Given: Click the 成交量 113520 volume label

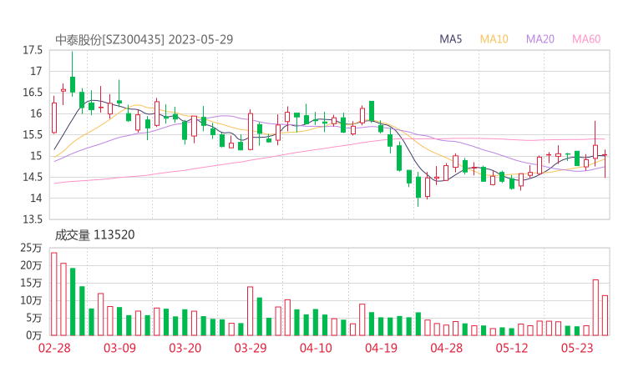Looking at the screenshot, I should [x=94, y=235].
